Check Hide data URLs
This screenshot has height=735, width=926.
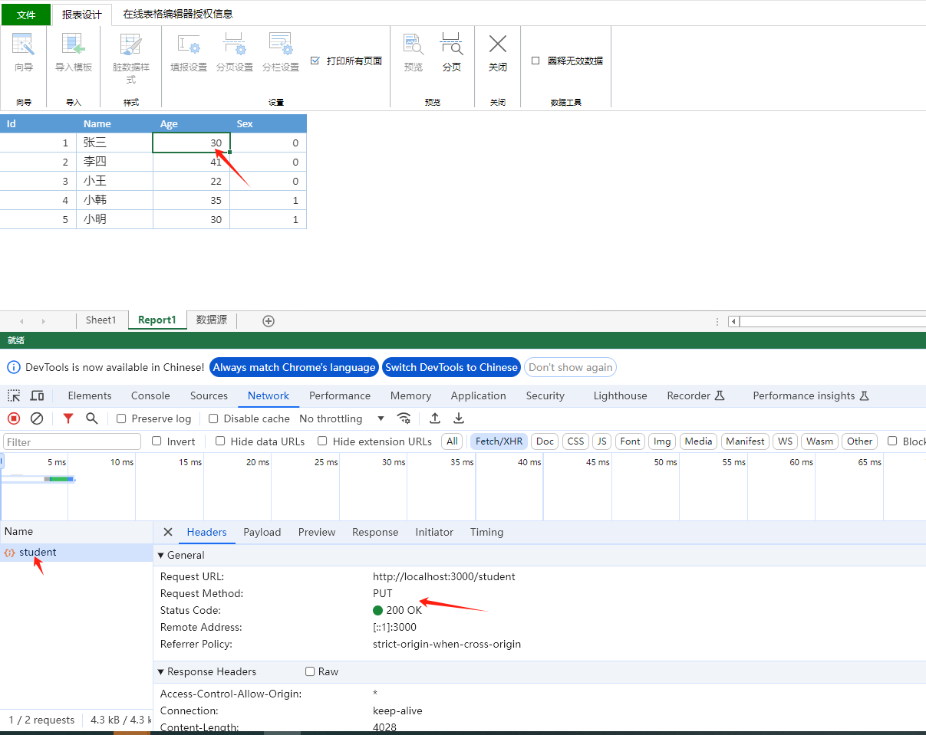[x=220, y=441]
